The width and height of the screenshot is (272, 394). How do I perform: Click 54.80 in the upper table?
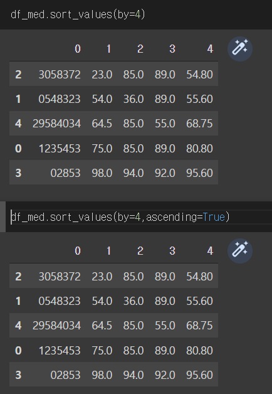click(199, 75)
